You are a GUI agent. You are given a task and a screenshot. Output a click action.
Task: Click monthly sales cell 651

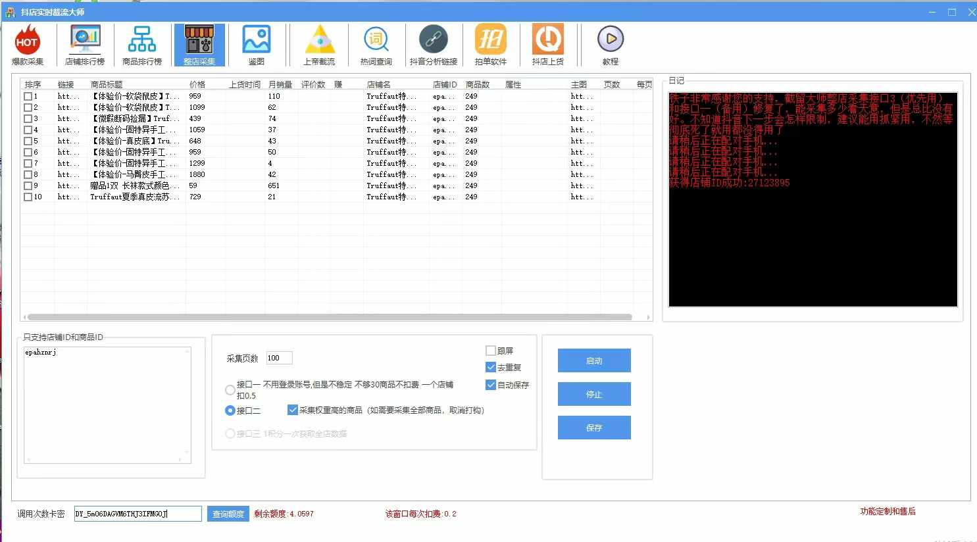coord(274,185)
